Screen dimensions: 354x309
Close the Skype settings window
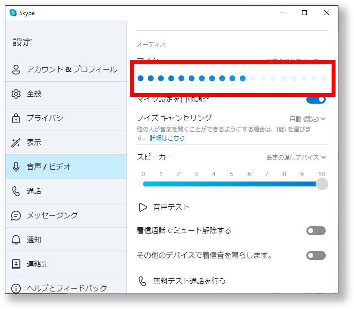(326, 13)
